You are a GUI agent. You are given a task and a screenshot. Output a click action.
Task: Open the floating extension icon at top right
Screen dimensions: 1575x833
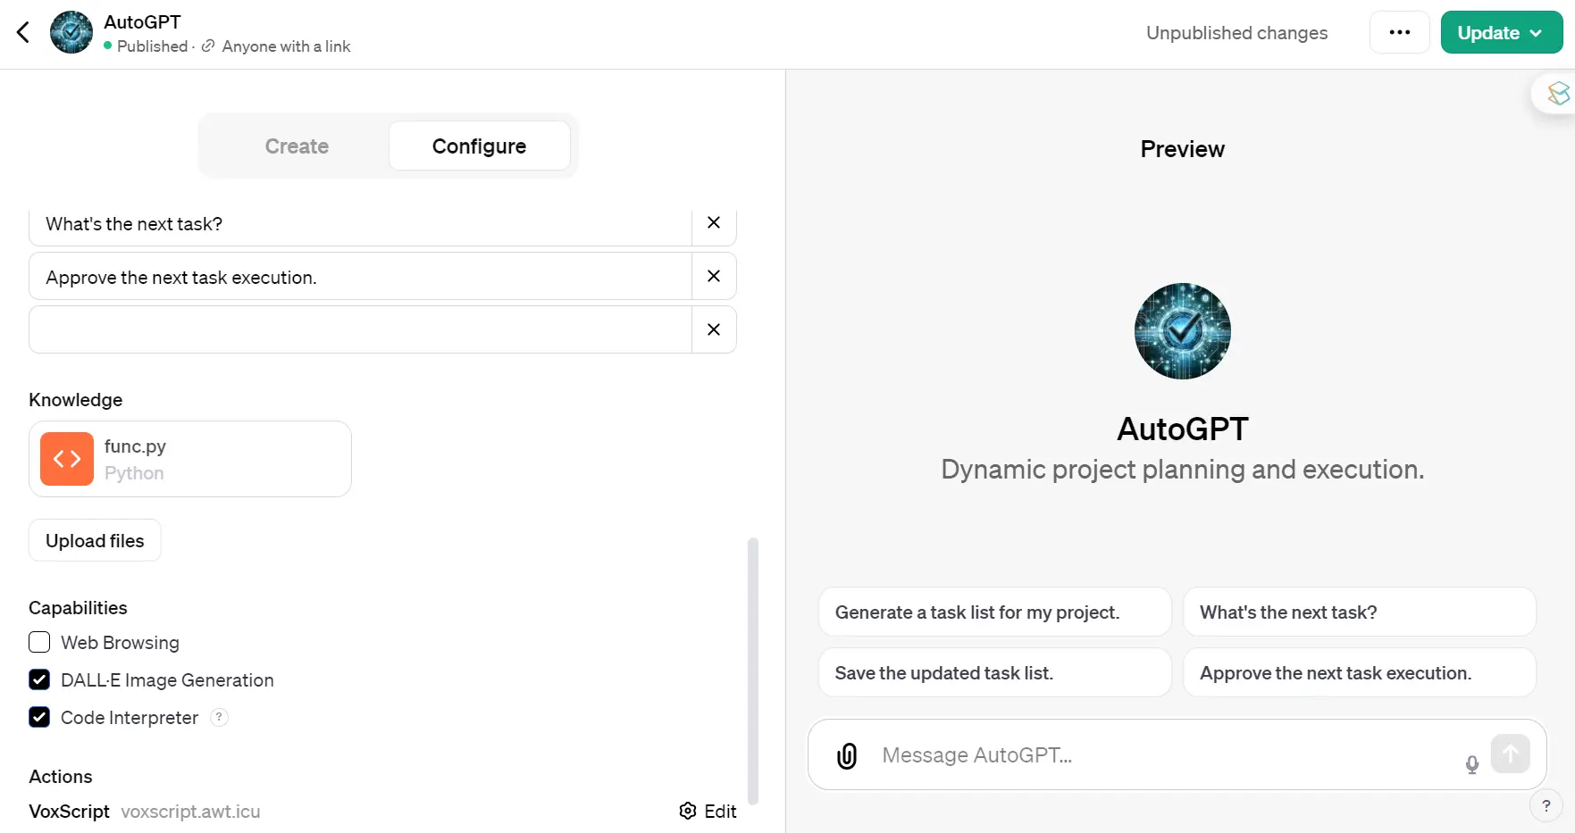pyautogui.click(x=1557, y=93)
